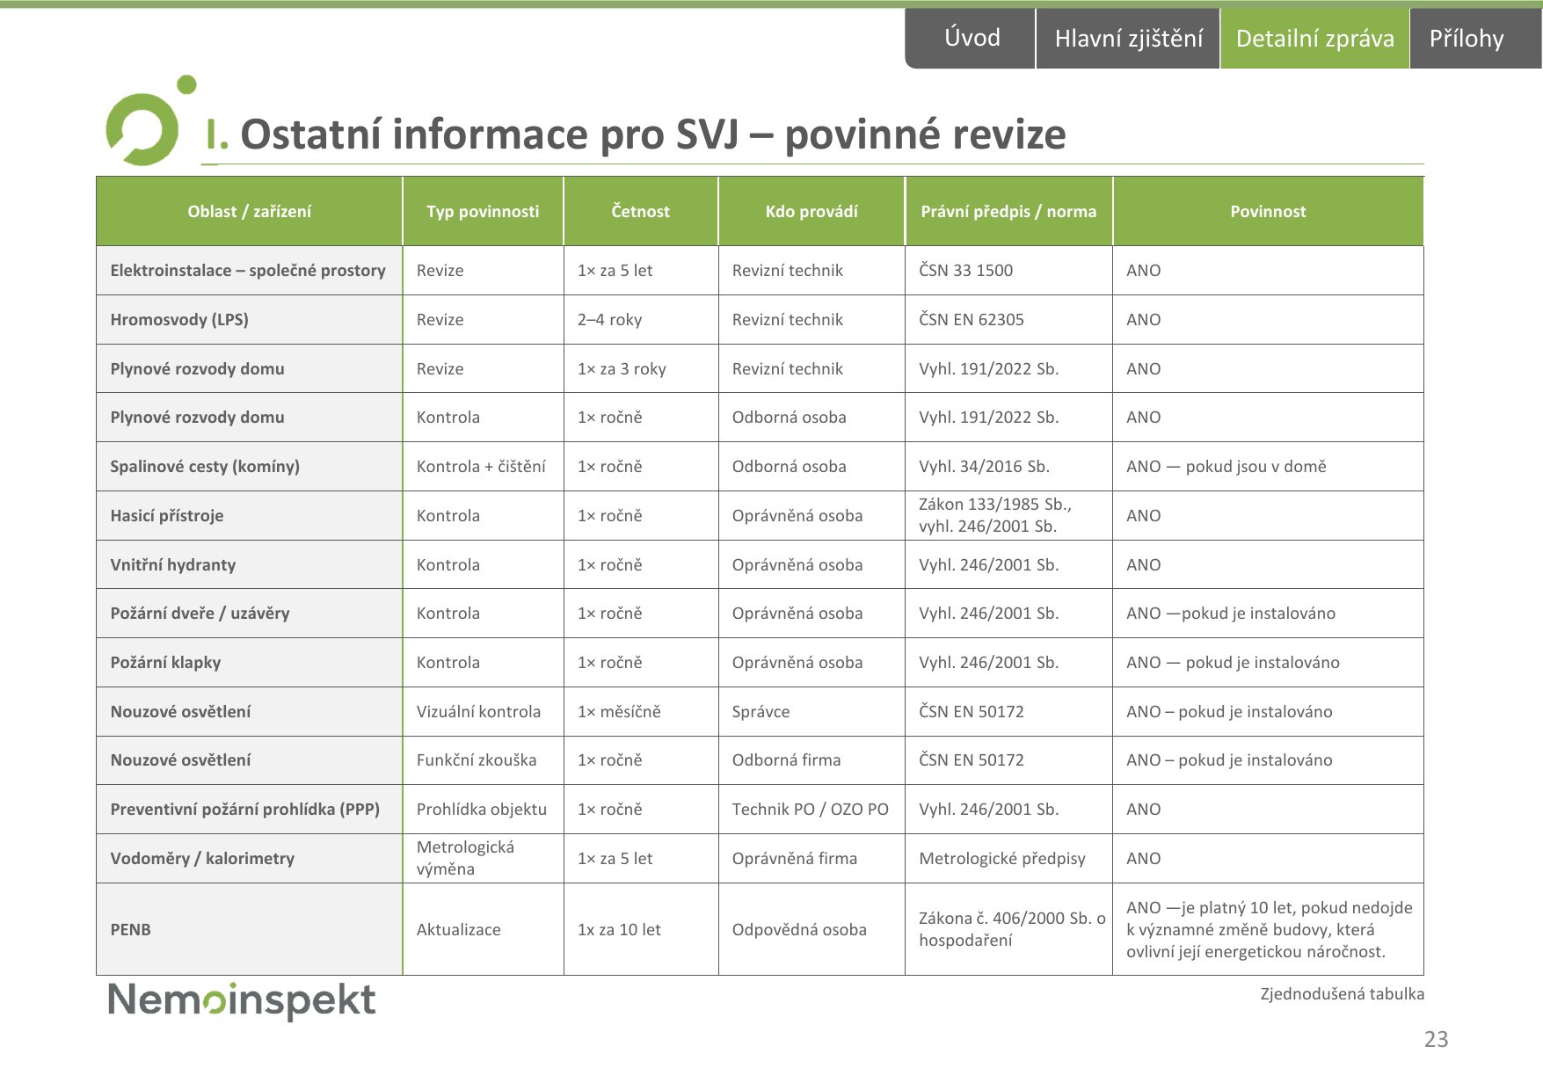Click the Technik PO / OZO PO cell

tap(812, 810)
